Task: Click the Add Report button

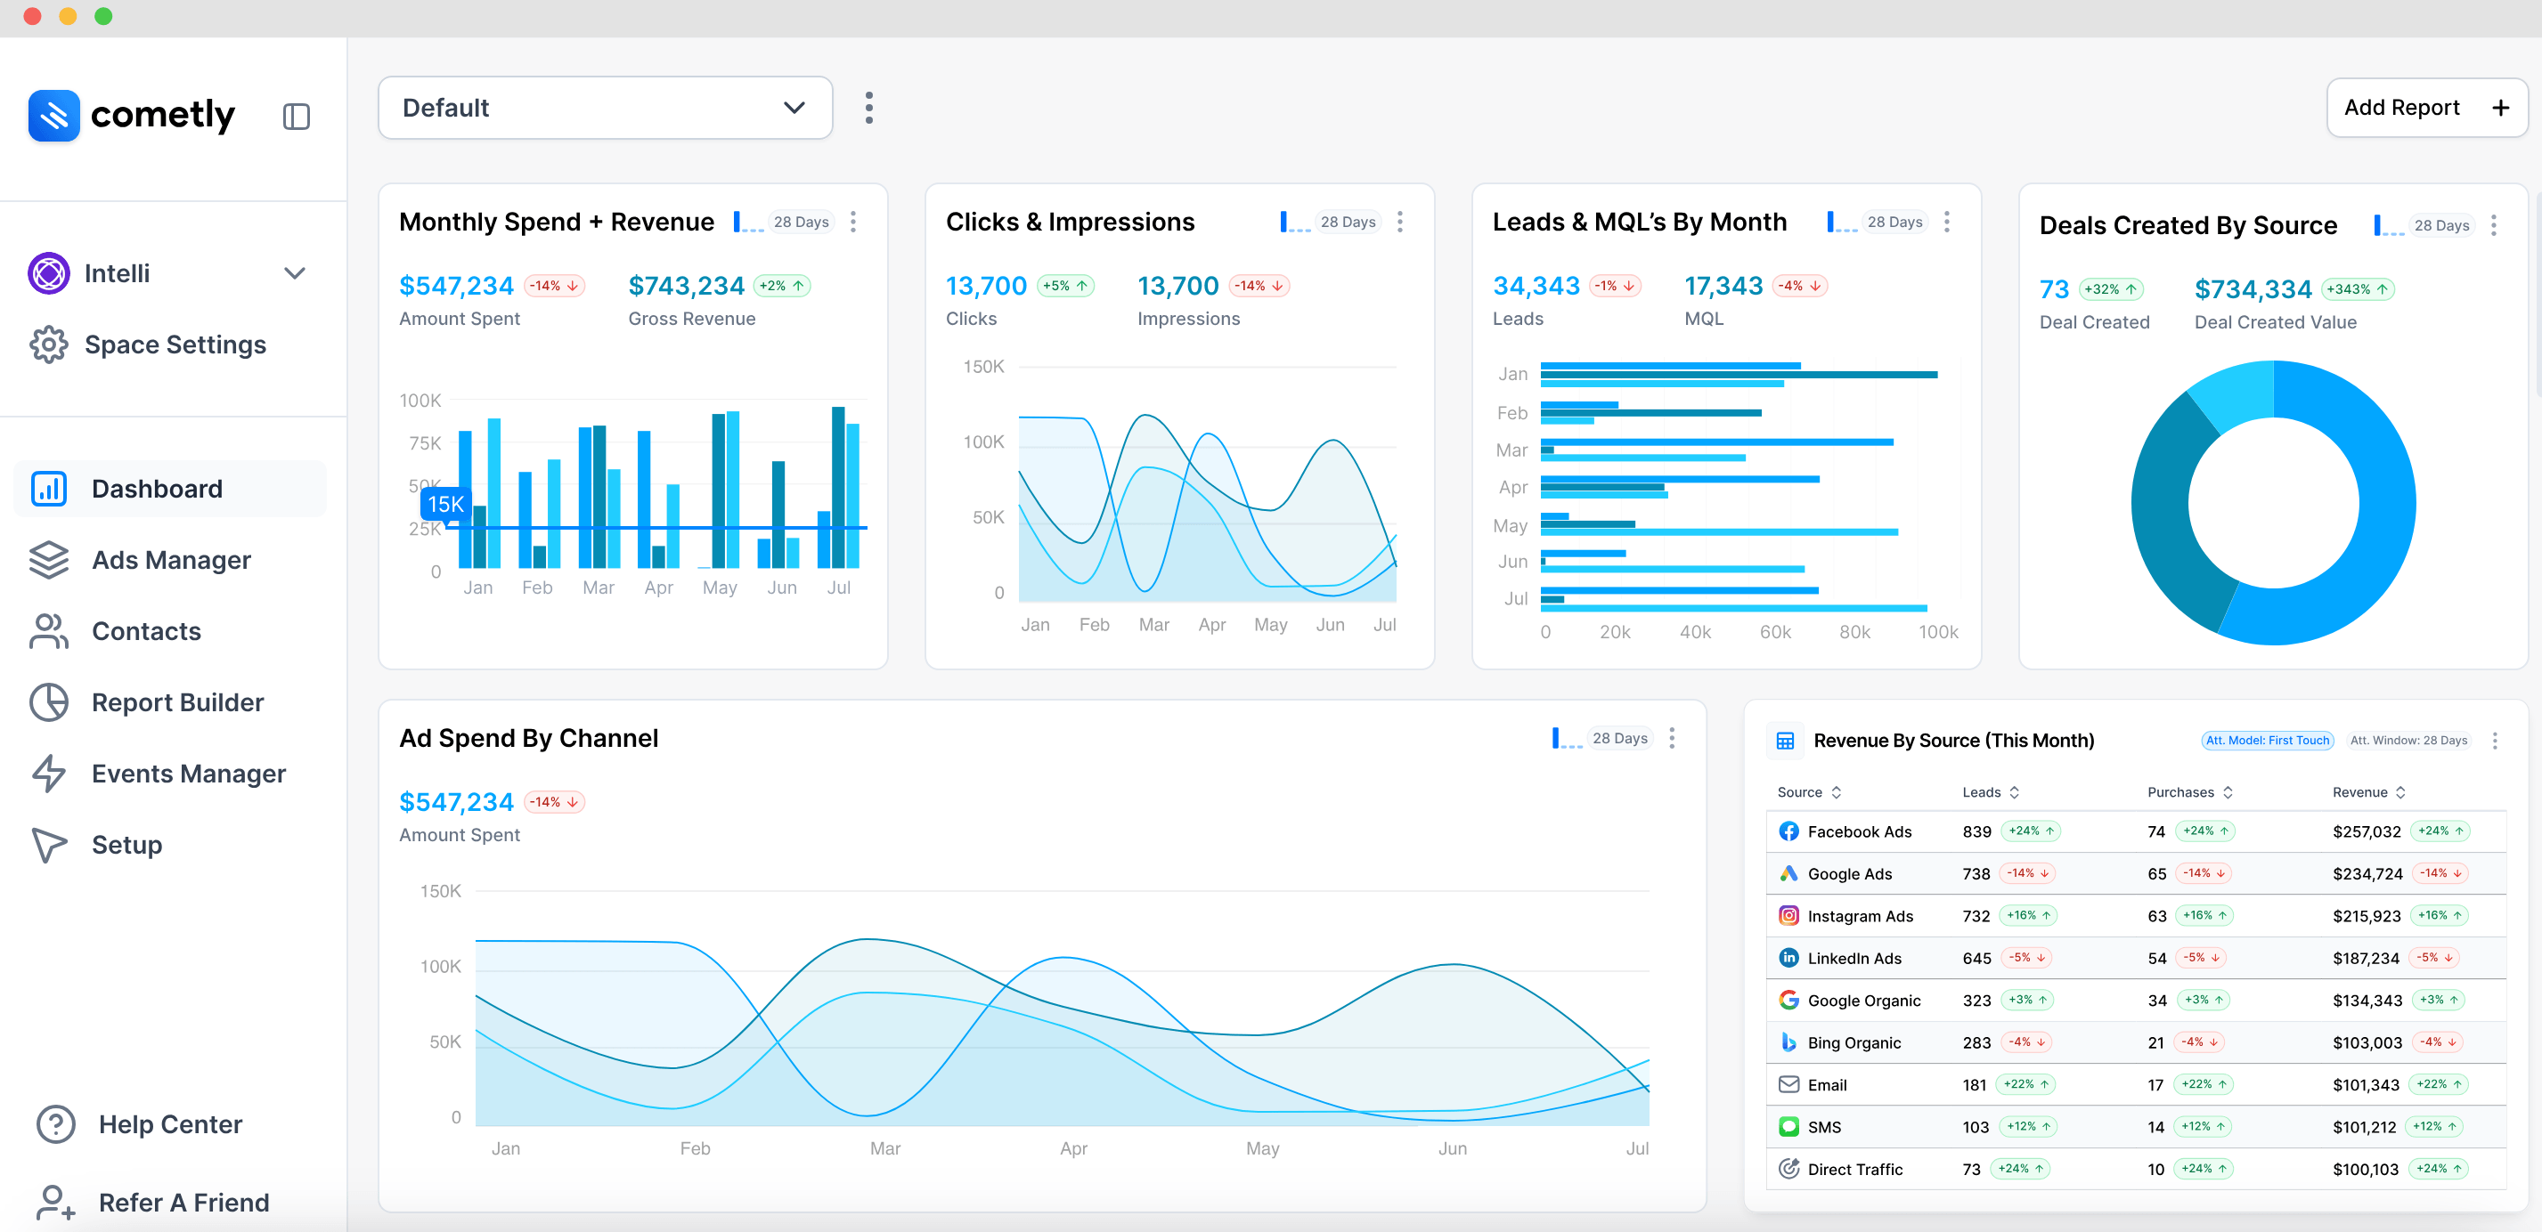Action: pyautogui.click(x=2426, y=108)
